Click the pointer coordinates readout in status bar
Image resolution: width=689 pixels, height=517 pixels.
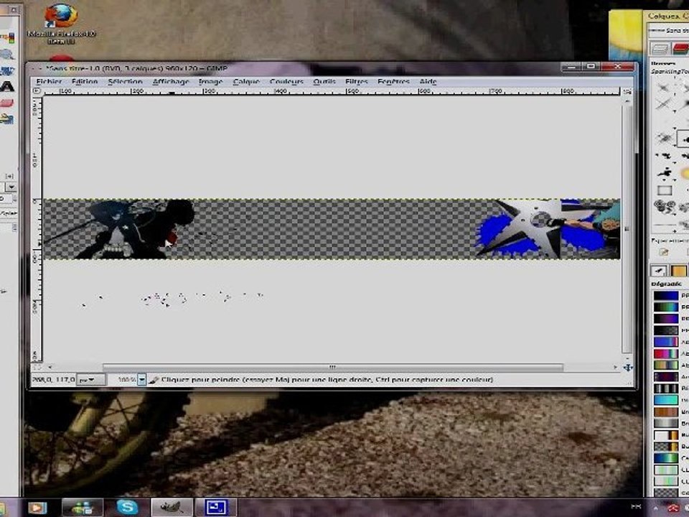(x=53, y=379)
